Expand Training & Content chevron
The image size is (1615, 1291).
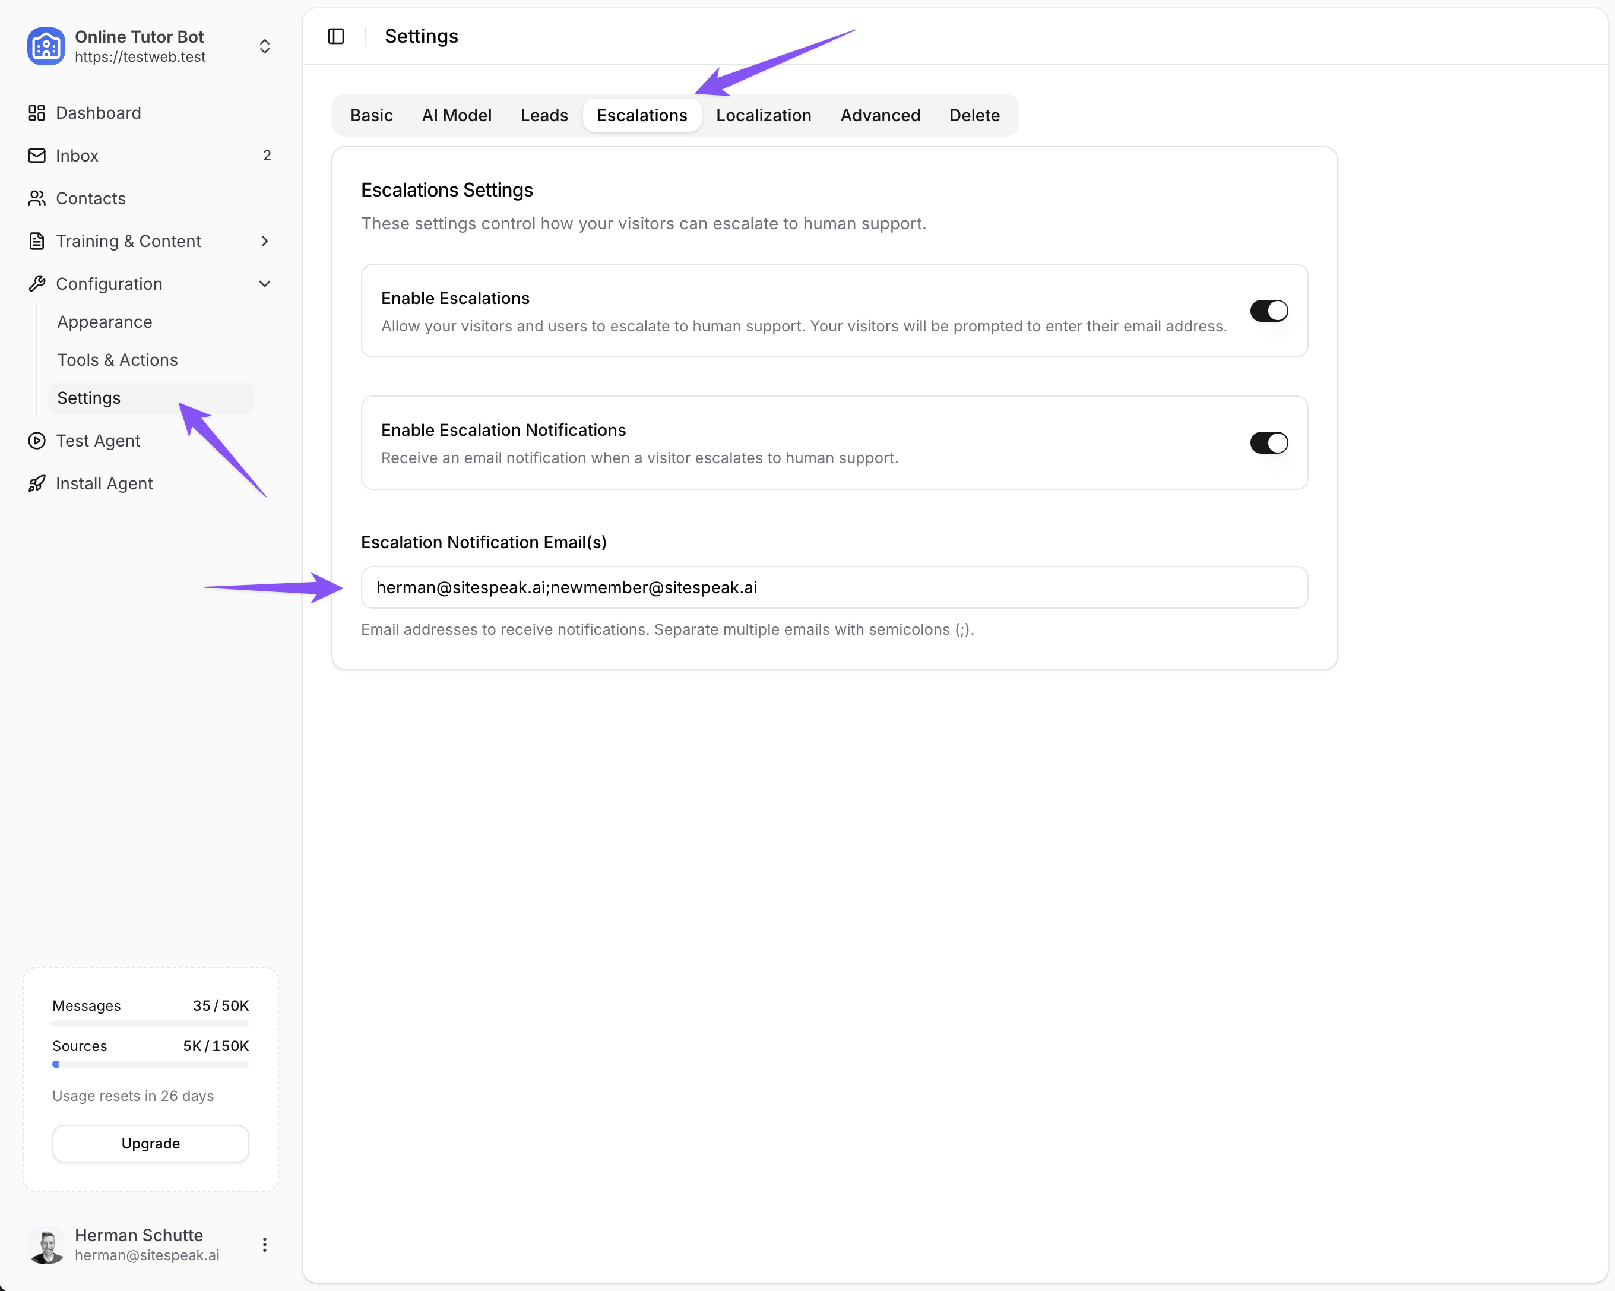click(x=264, y=241)
